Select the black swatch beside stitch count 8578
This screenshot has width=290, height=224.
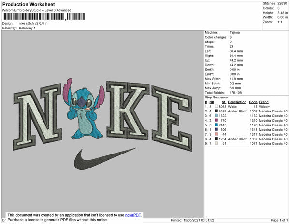216,111
